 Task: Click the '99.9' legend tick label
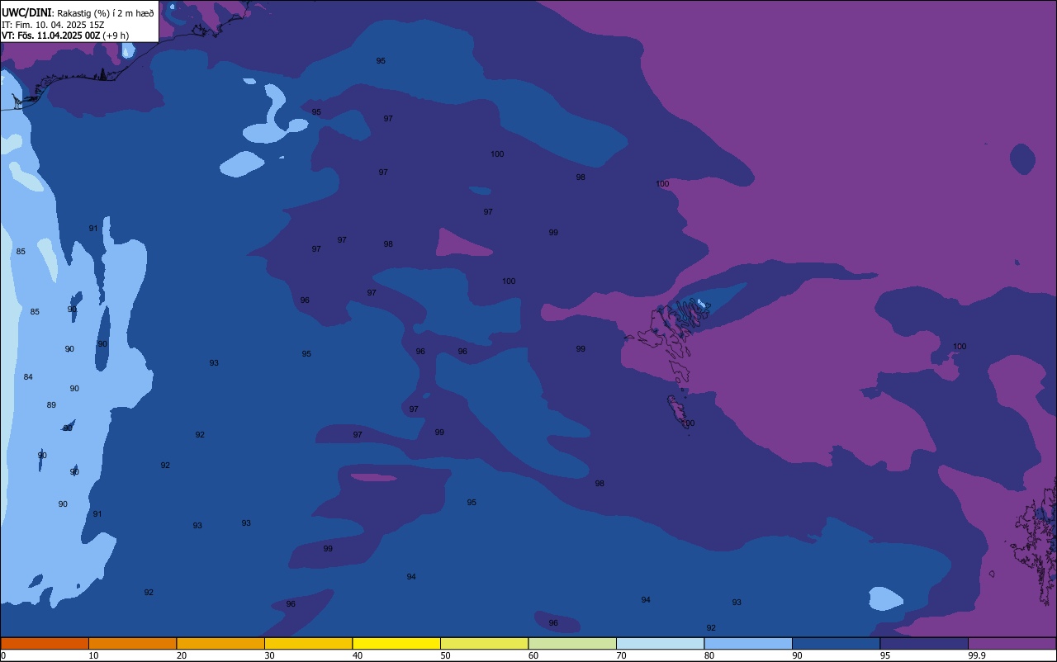(x=977, y=655)
